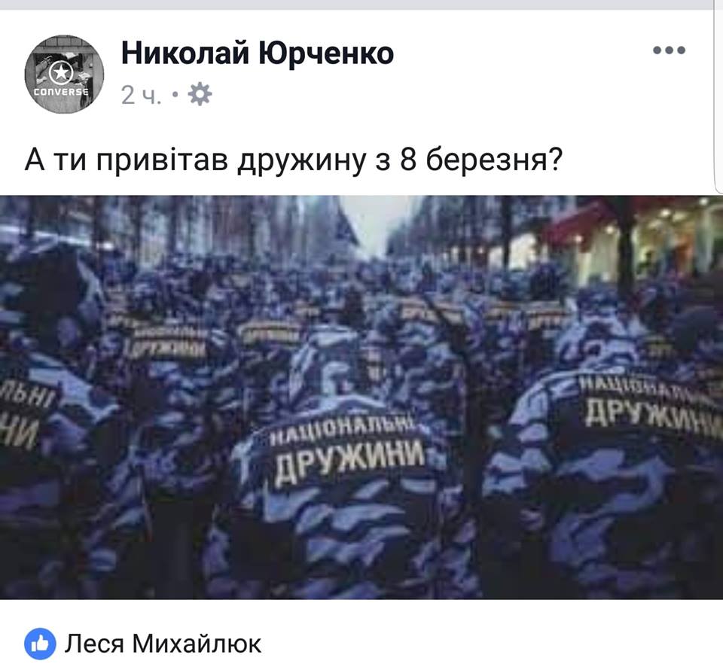Open the three-dot post options menu
The image size is (723, 670).
[669, 50]
